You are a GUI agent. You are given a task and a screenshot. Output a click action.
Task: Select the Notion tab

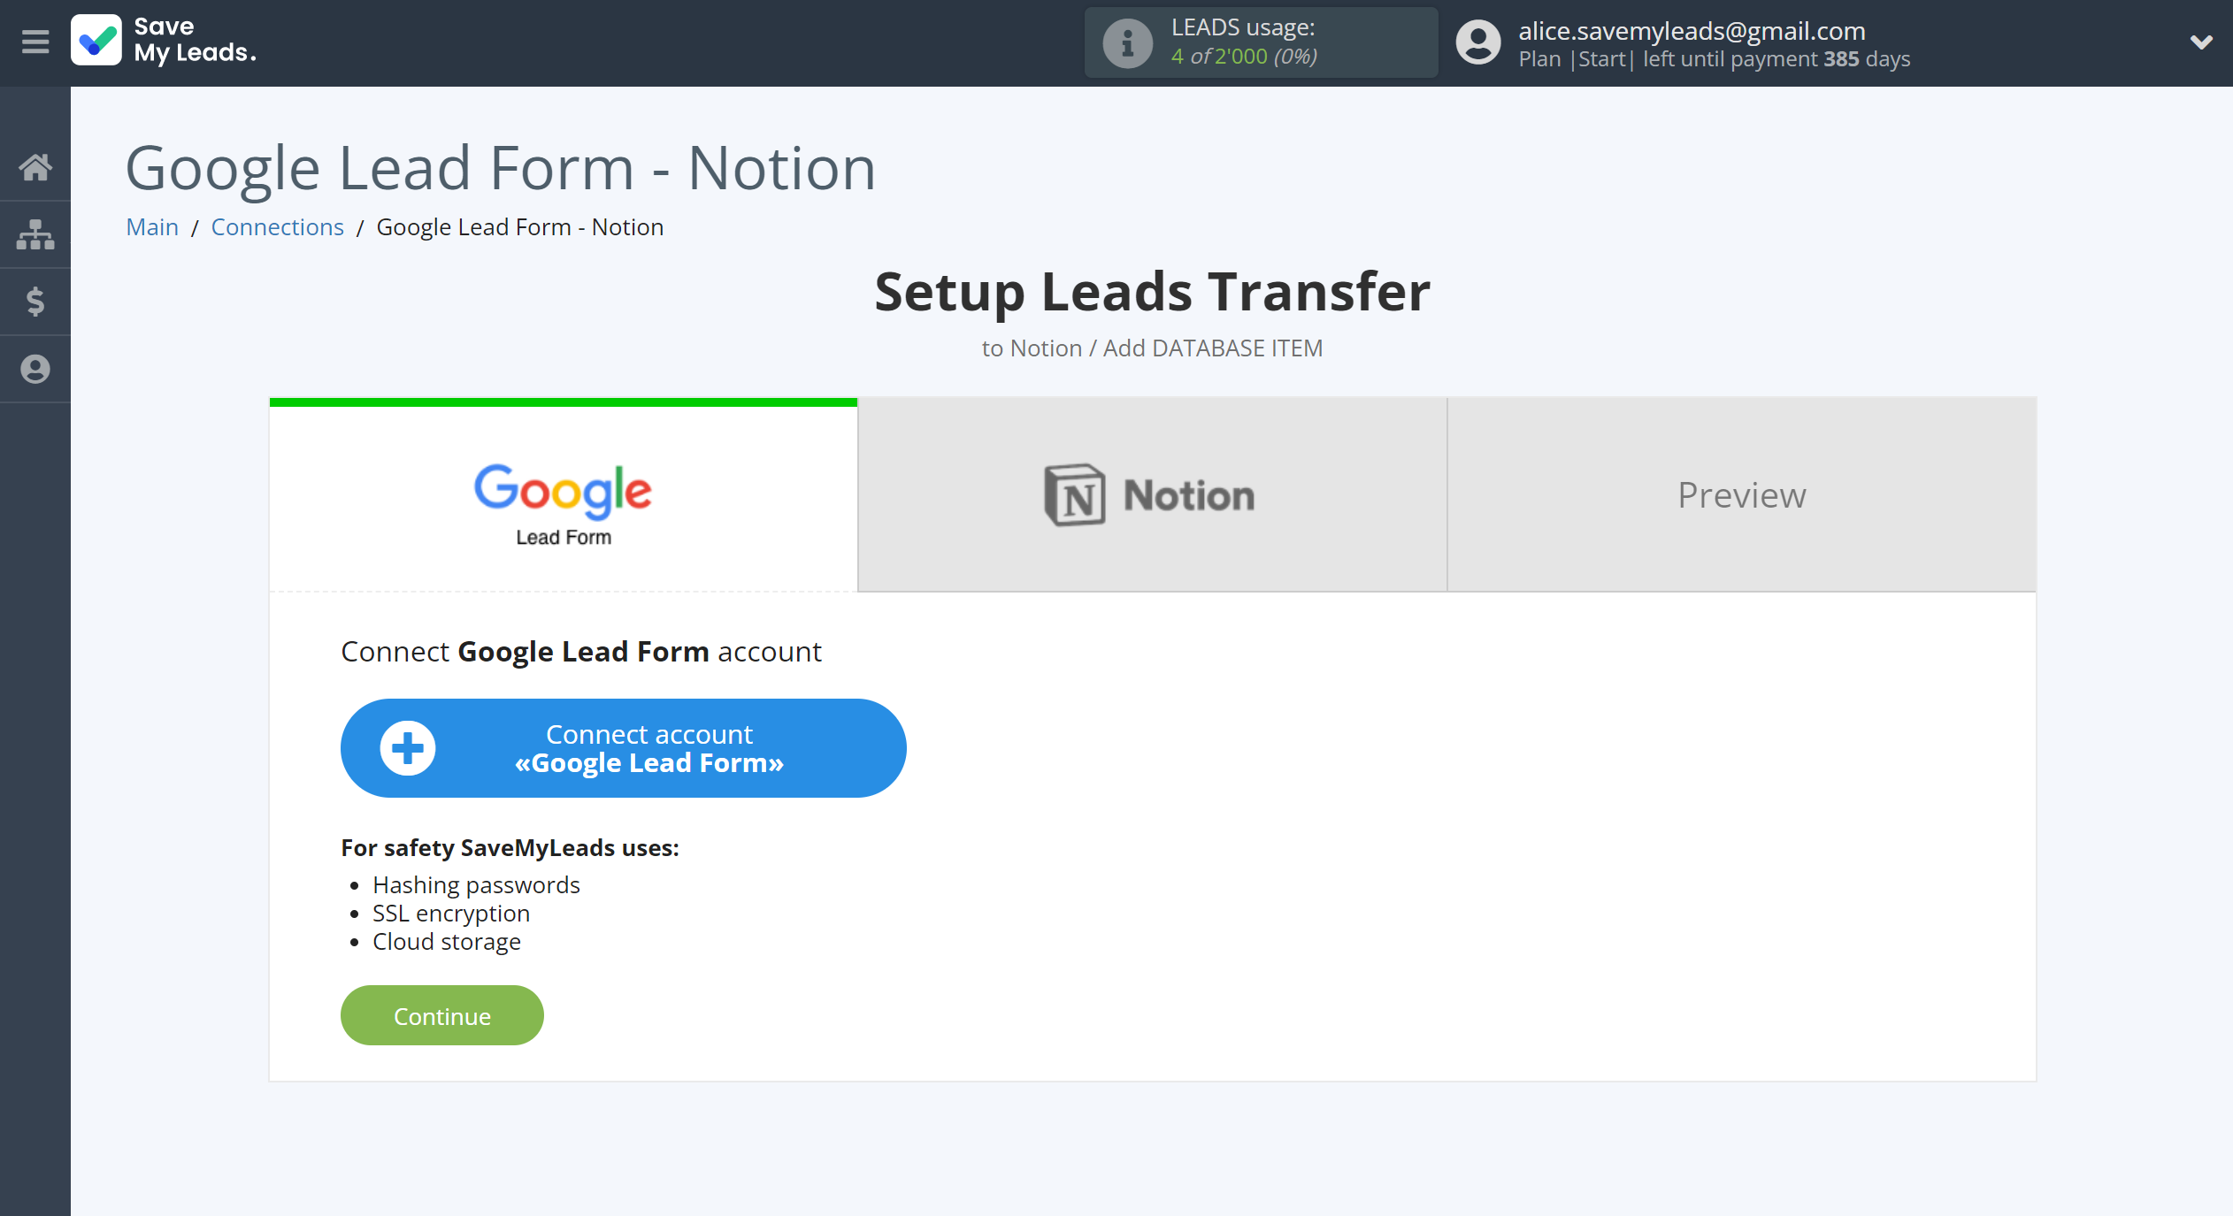(x=1150, y=493)
